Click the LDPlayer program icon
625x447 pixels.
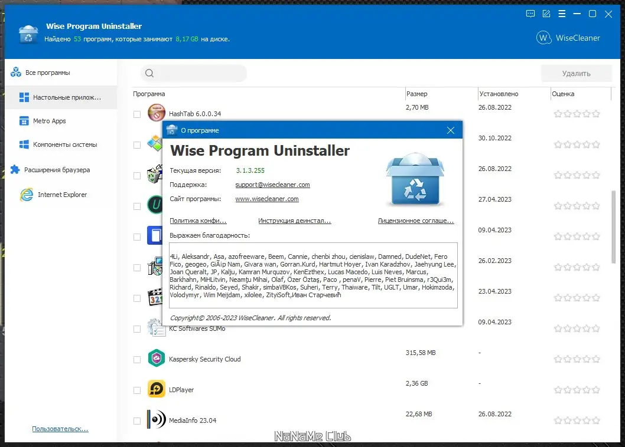156,389
